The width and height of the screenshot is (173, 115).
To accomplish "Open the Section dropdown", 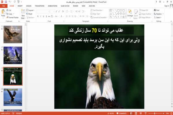I will 31,18.
